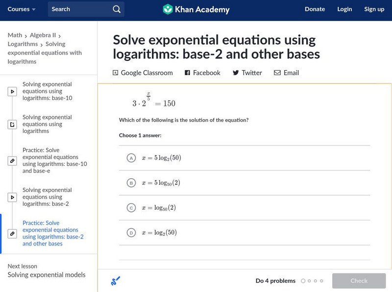Select answer A: x = 5 log₂(50)

131,158
